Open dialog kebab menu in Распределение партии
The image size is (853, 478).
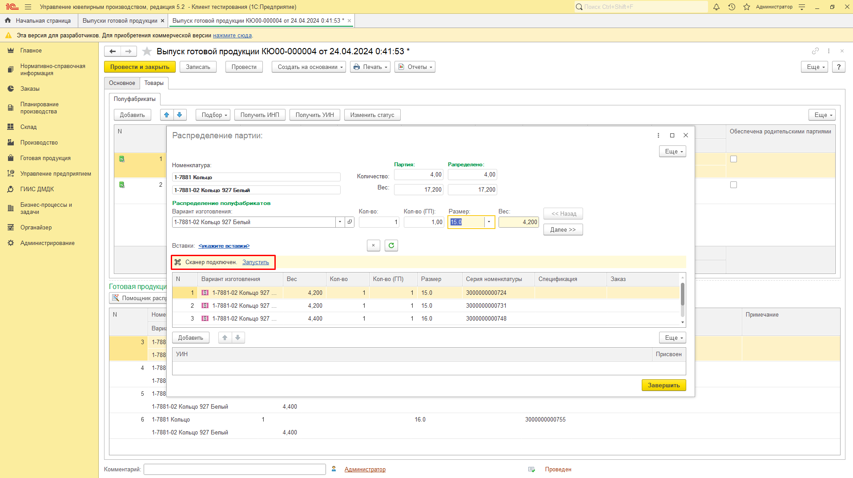point(658,135)
